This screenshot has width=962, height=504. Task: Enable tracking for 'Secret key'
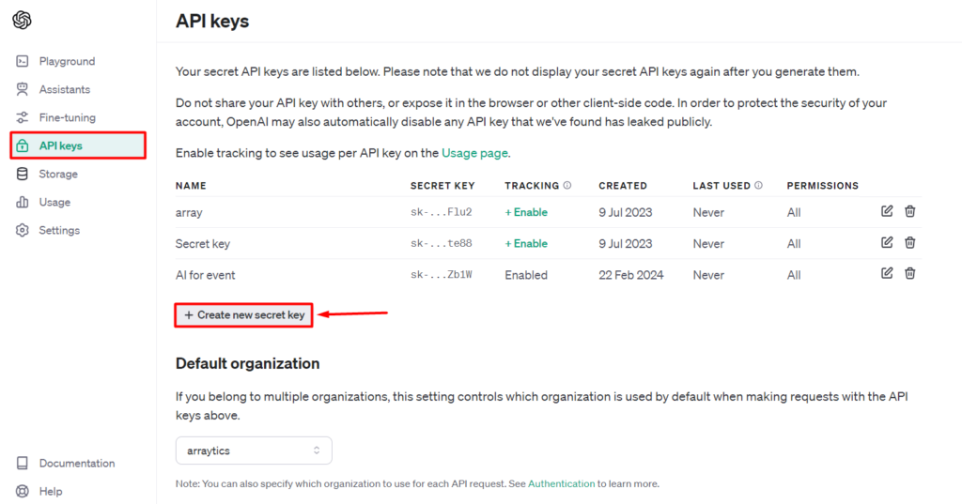point(526,243)
